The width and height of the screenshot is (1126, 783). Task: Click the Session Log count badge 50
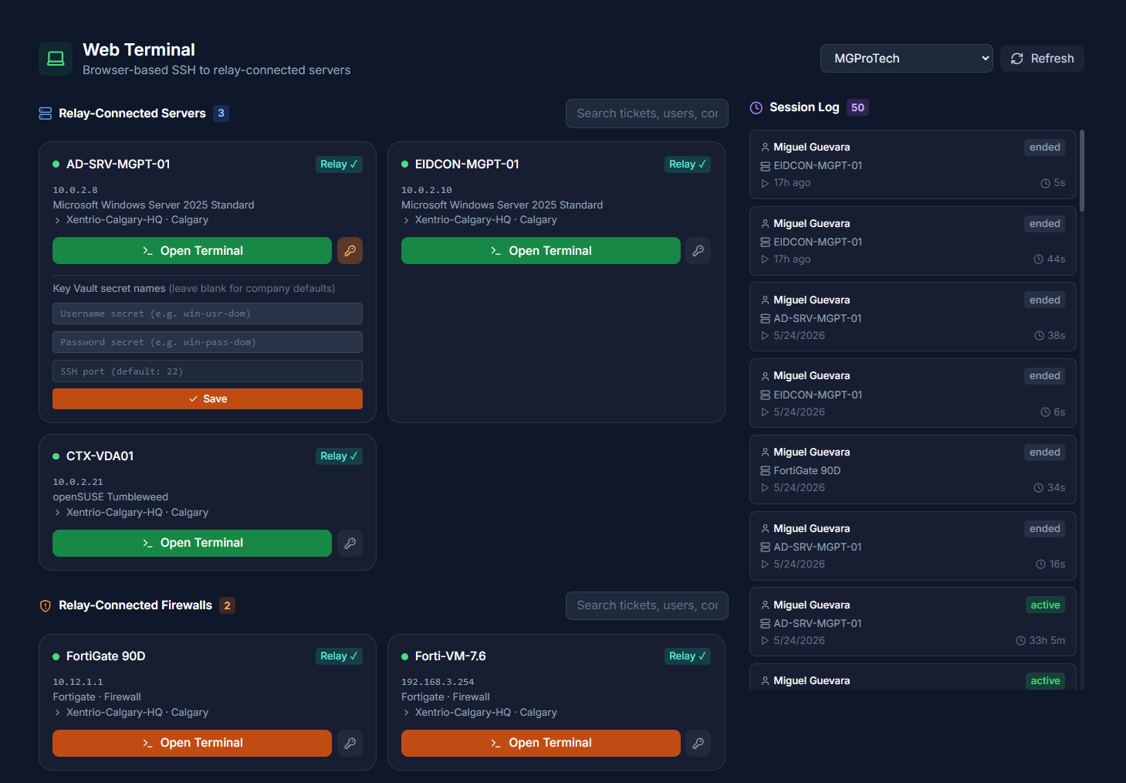tap(857, 107)
